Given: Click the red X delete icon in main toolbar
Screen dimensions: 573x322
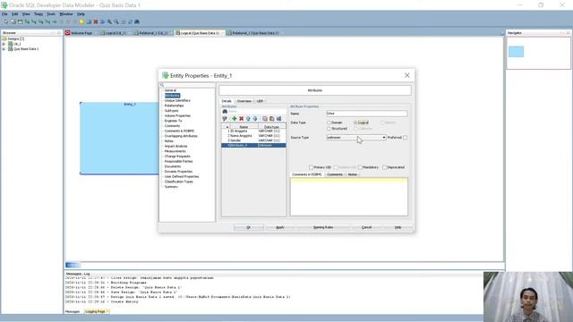Looking at the screenshot, I should 96,21.
